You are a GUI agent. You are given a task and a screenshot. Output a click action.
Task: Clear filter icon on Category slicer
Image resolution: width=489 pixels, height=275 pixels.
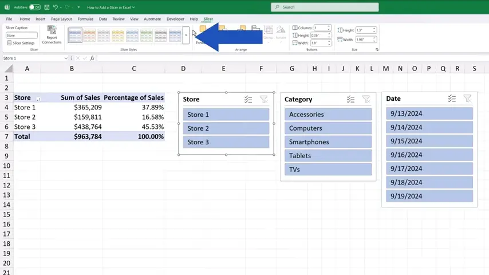[x=366, y=99]
